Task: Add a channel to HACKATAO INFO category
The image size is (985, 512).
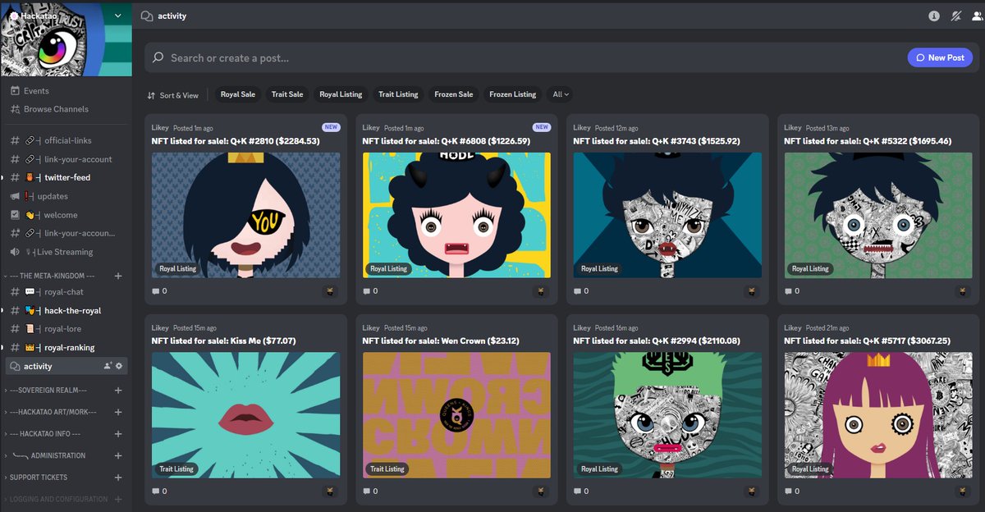Action: 118,434
